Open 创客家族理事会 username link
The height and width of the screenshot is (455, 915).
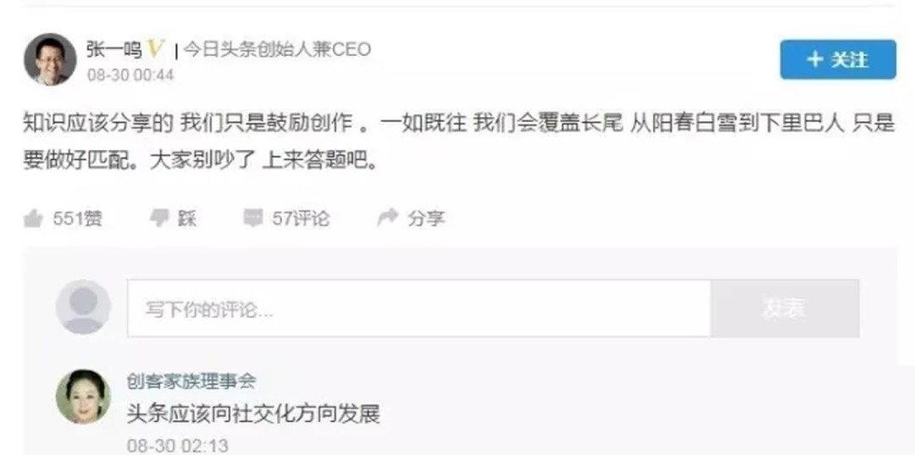191,381
